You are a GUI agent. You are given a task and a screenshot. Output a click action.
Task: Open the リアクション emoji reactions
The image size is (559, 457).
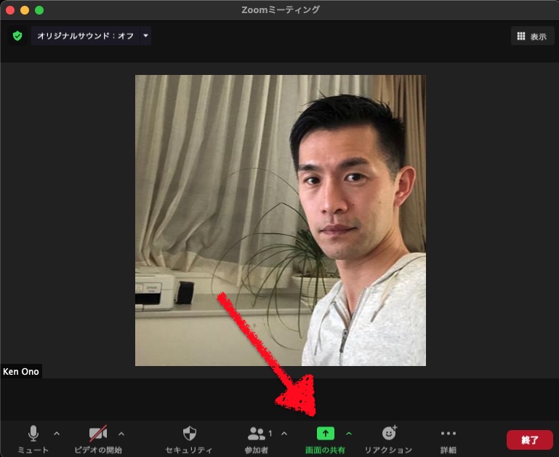(x=389, y=434)
